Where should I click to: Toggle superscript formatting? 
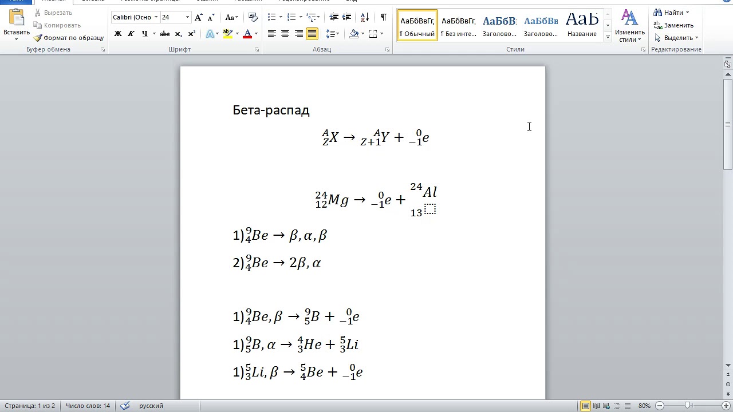pos(192,34)
